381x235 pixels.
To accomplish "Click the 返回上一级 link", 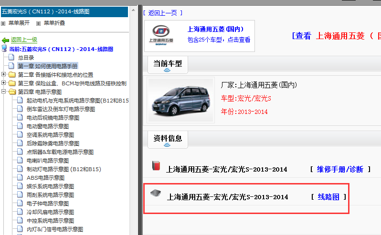I will click(24, 40).
